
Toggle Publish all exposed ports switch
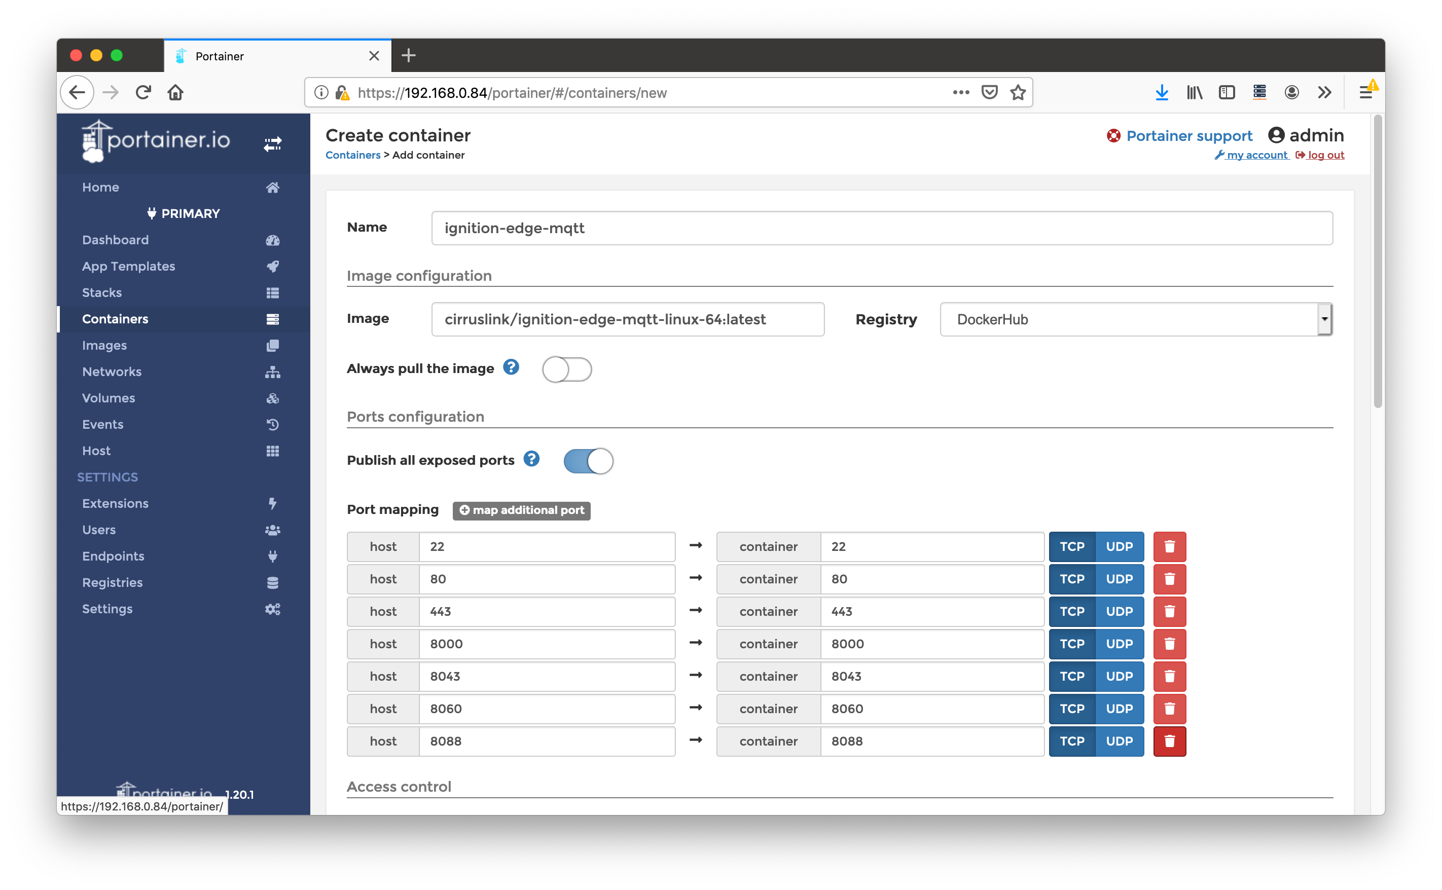point(588,461)
